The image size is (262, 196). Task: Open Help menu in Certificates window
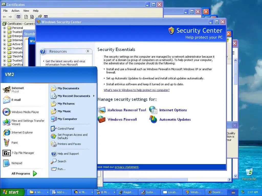click(x=36, y=11)
